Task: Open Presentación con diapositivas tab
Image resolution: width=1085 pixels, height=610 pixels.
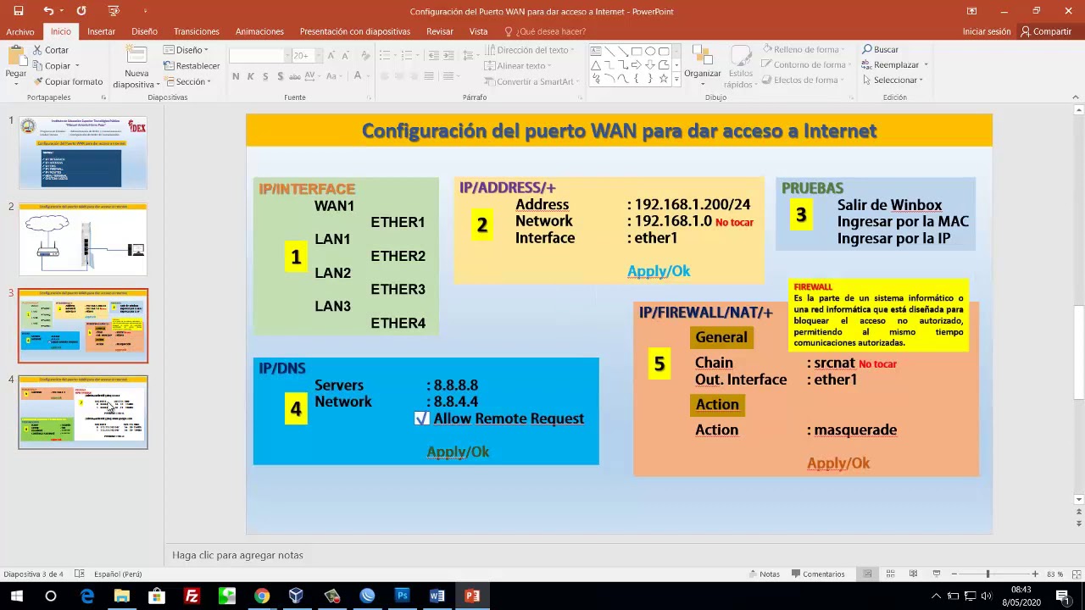Action: (x=355, y=31)
